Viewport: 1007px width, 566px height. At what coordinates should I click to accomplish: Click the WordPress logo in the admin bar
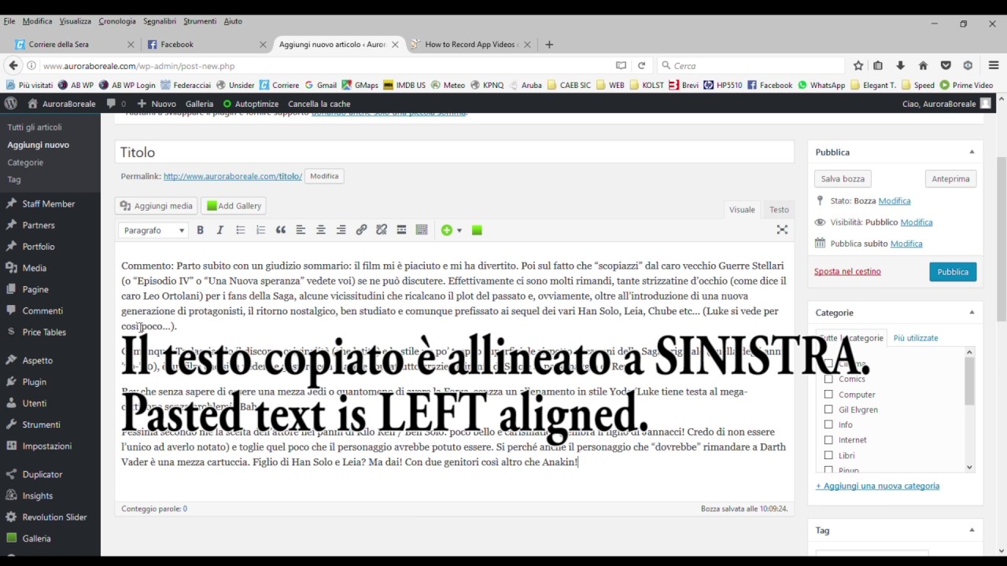click(x=11, y=104)
